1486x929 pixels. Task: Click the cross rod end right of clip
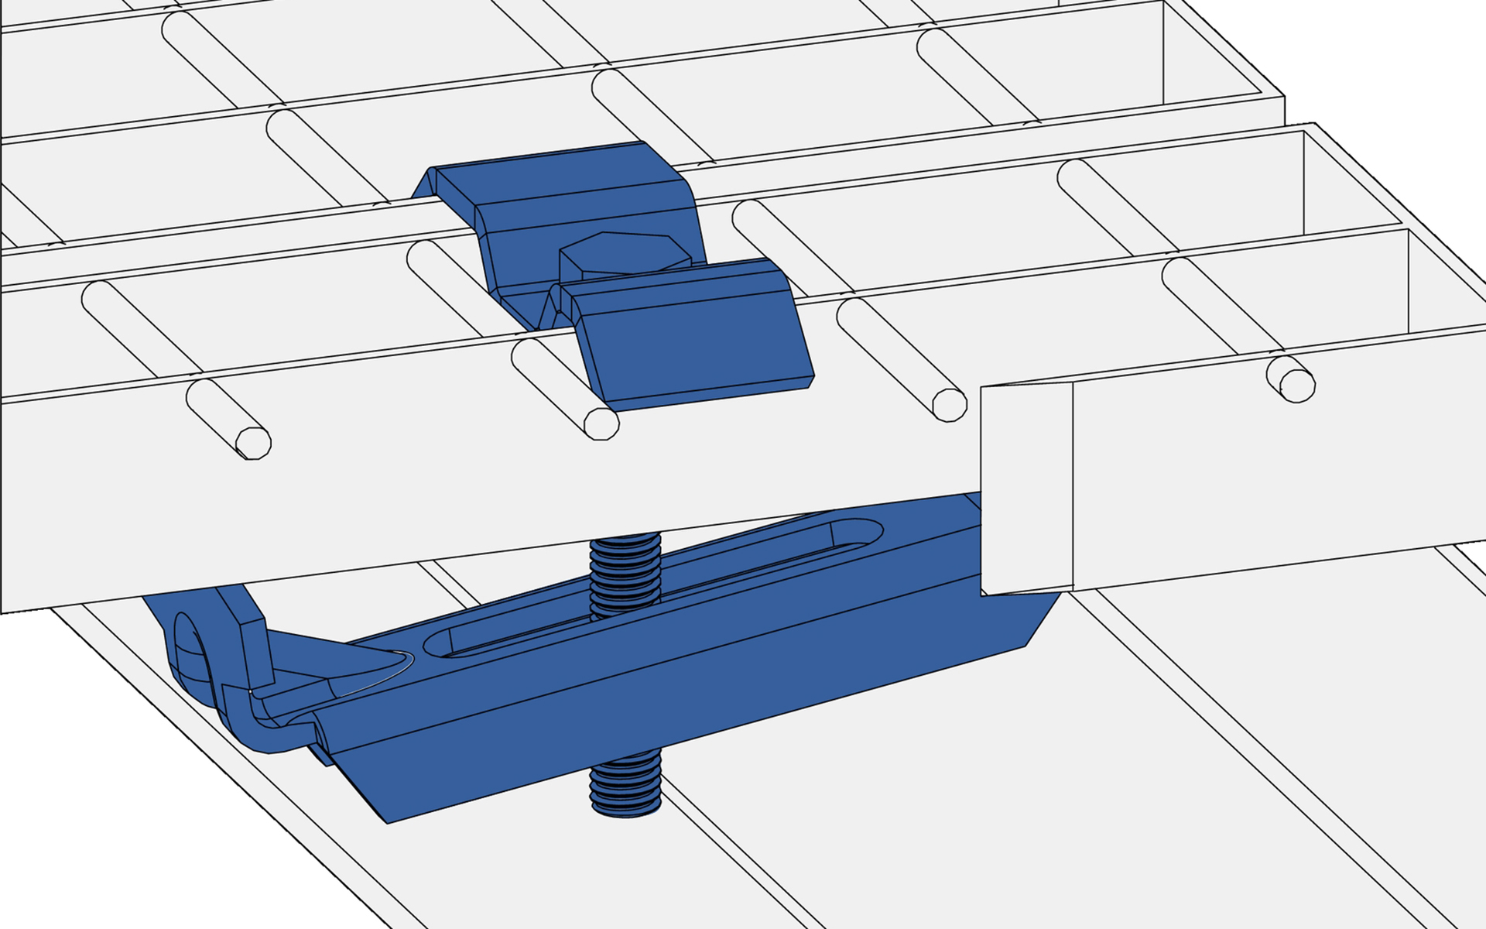click(x=950, y=406)
